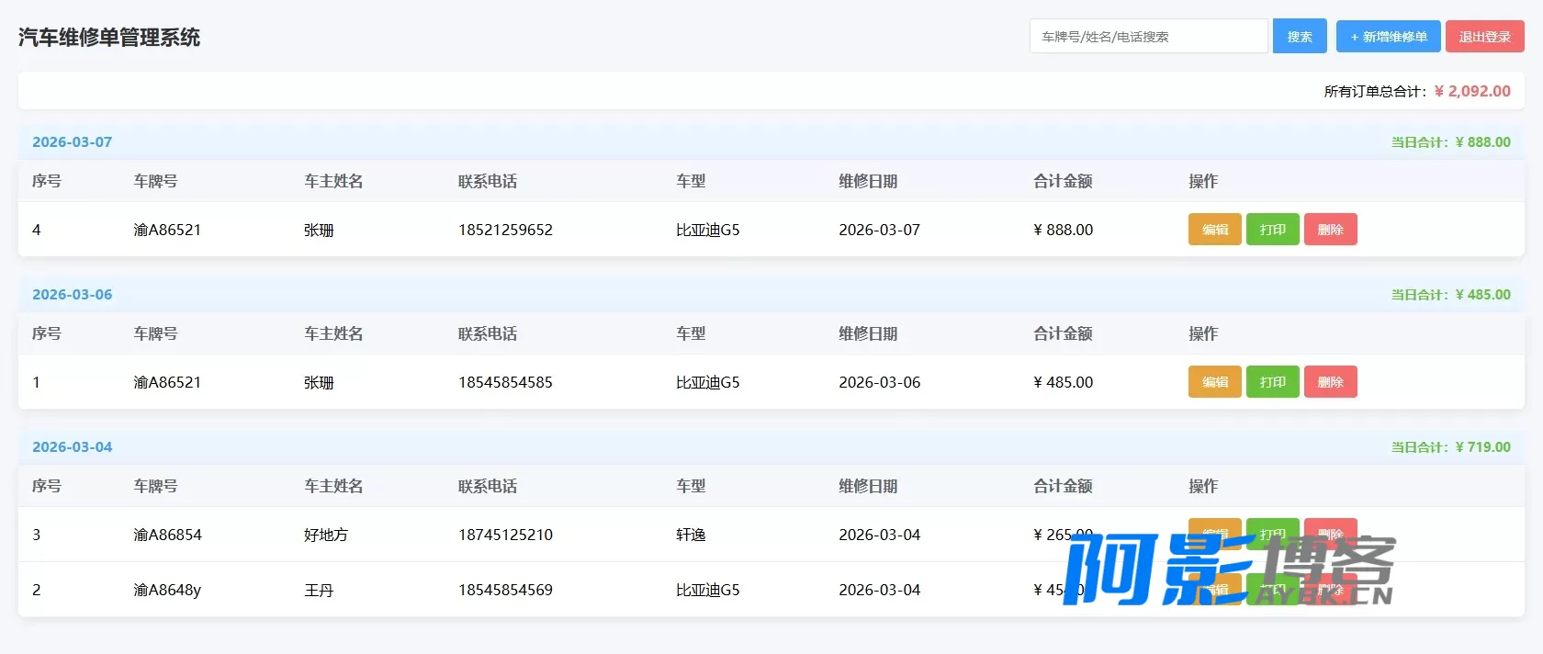This screenshot has height=654, width=1543.
Task: Click the 合计金额 column header in first table
Action: pos(1063,181)
